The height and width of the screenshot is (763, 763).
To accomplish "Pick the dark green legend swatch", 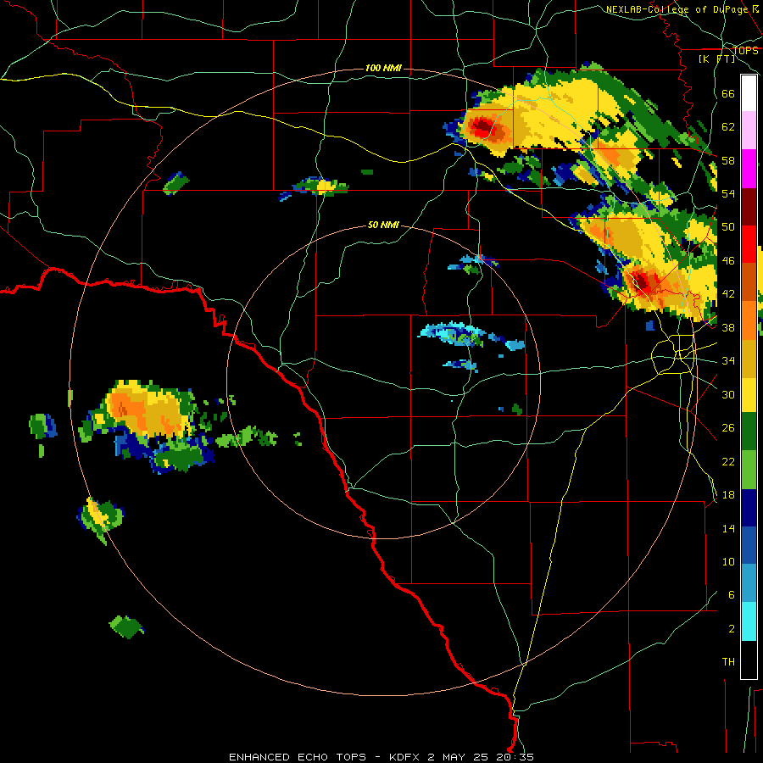I will coord(749,432).
